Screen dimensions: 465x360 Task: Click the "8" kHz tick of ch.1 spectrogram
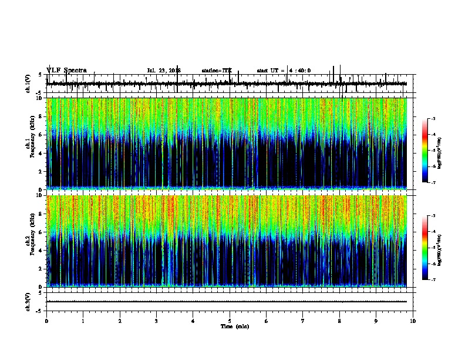click(41, 116)
